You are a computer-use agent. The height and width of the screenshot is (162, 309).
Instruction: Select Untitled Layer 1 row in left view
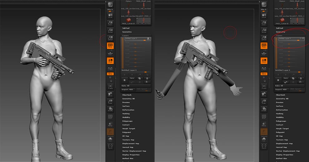[137, 39]
